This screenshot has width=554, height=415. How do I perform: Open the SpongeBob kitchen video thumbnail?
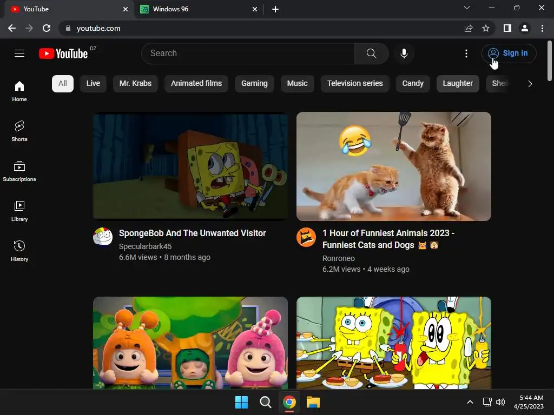point(394,343)
